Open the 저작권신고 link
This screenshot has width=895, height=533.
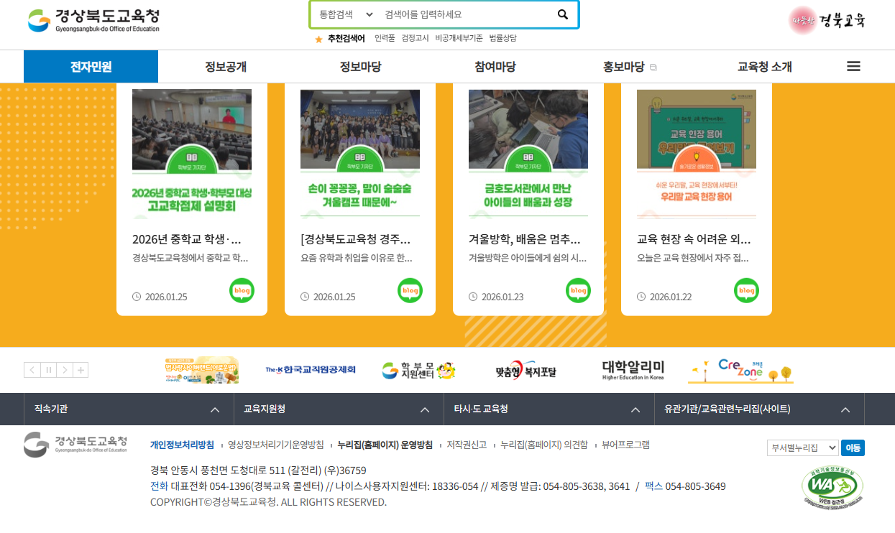pyautogui.click(x=467, y=445)
